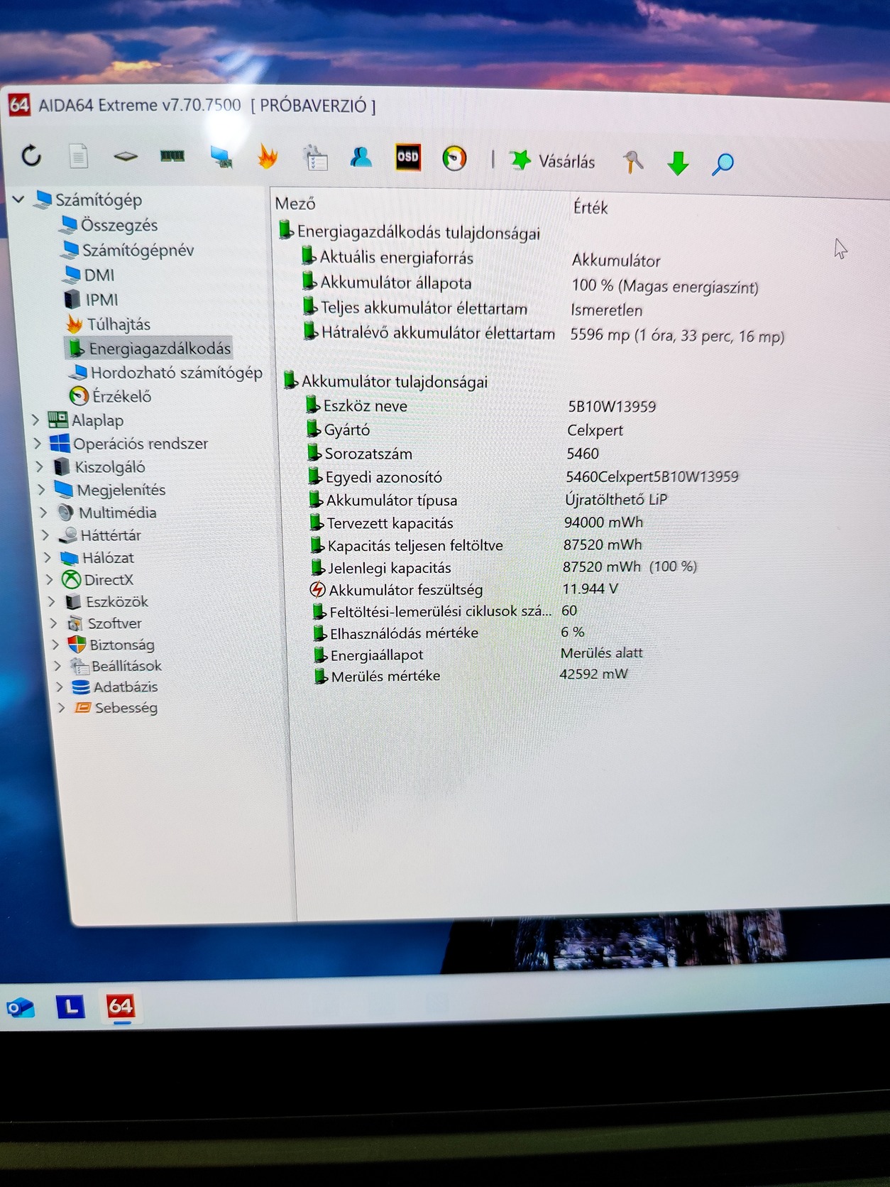Open the sensor gauge toolbar icon

[454, 158]
